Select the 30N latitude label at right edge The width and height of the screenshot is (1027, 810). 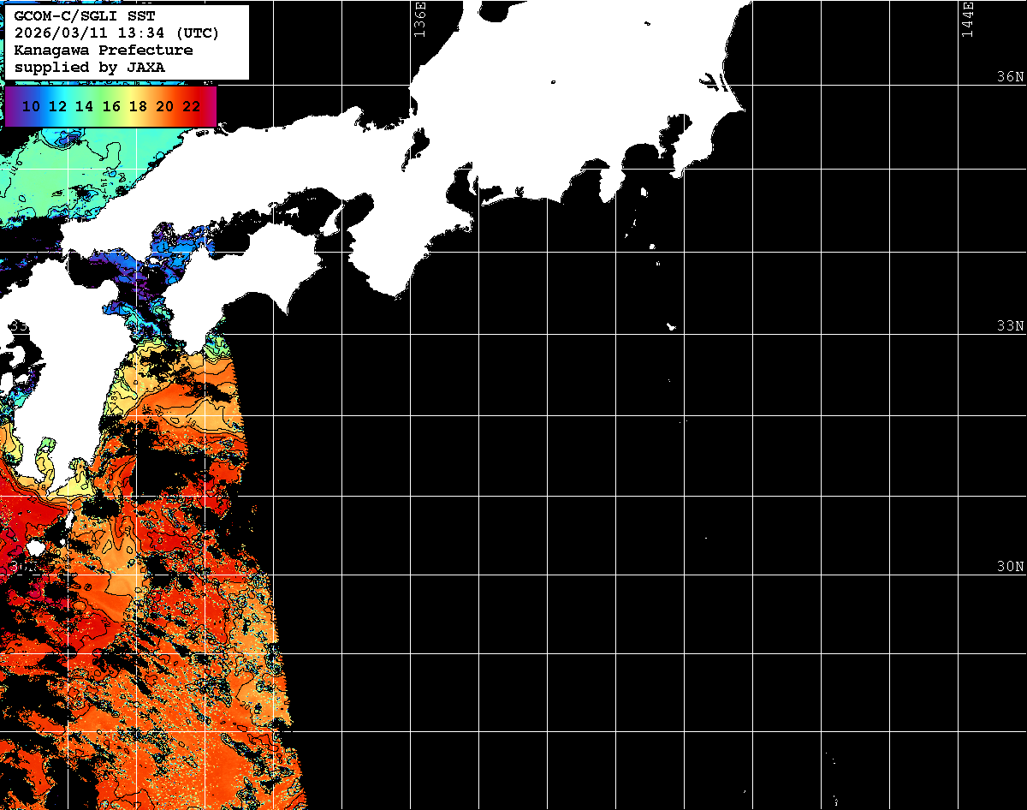coord(1010,567)
